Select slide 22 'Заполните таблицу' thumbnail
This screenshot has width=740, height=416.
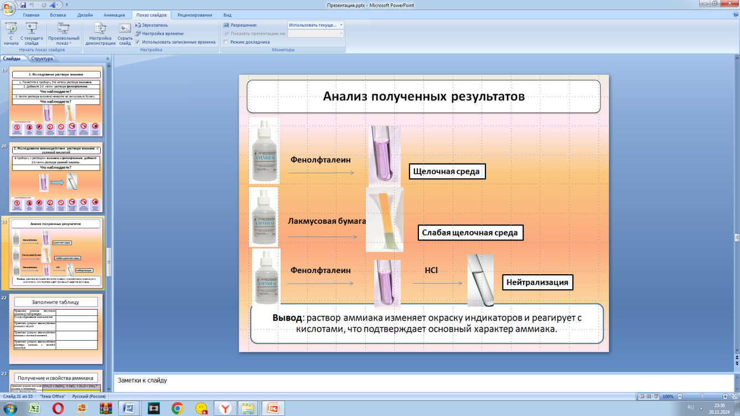tap(56, 329)
